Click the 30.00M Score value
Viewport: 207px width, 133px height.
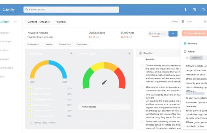(97, 33)
